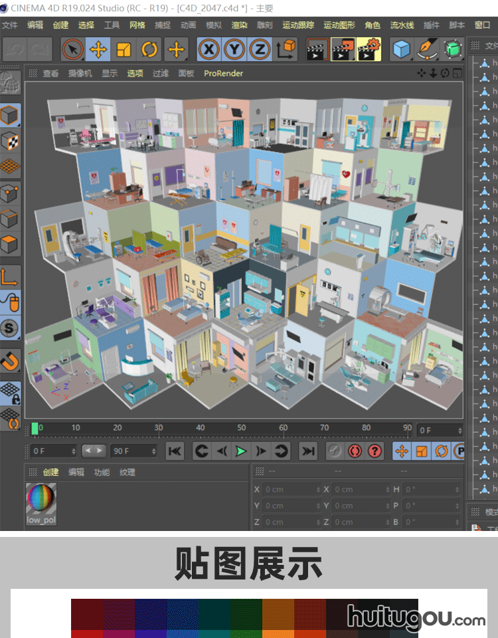Add a Cube primitive object
The width and height of the screenshot is (498, 638).
pyautogui.click(x=400, y=49)
